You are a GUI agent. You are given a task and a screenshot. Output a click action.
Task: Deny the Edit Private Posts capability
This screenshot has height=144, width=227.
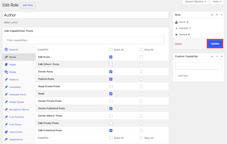click(141, 123)
